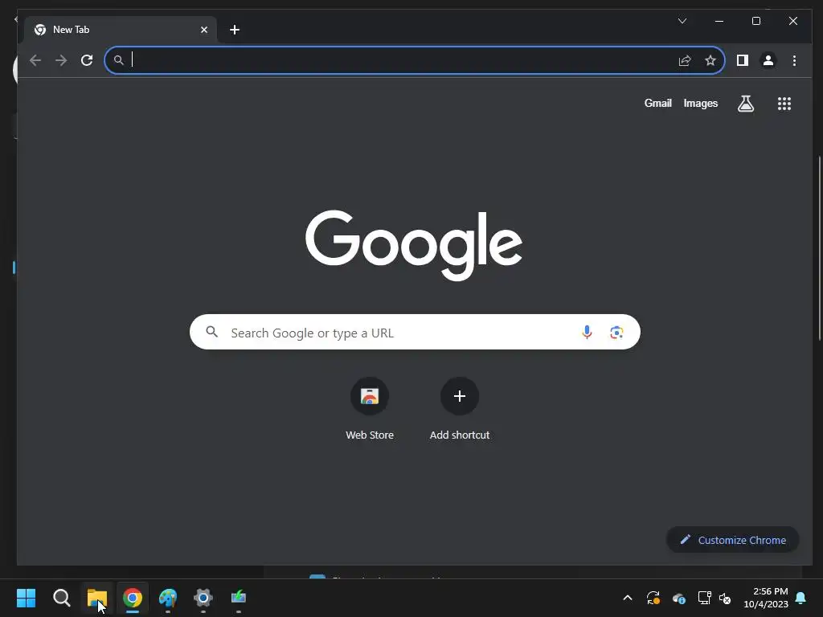Share this page icon in address bar
823x617 pixels.
(685, 60)
